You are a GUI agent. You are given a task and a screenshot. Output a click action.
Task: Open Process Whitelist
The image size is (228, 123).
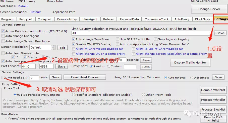tap(213, 100)
